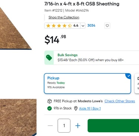Open Check Other Stores link

120,101
